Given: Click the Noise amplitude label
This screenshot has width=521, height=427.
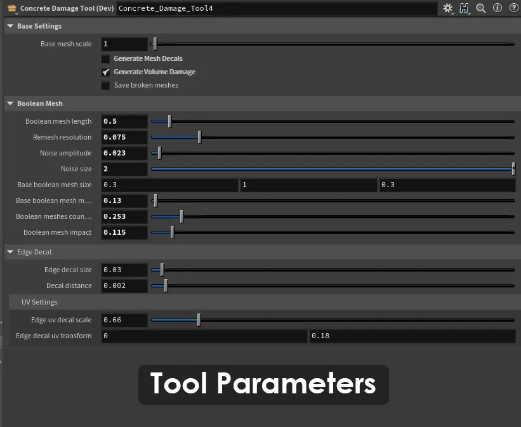Looking at the screenshot, I should click(x=66, y=153).
